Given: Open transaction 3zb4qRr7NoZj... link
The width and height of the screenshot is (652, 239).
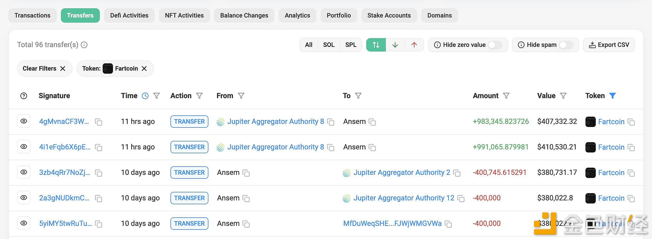Looking at the screenshot, I should pyautogui.click(x=64, y=172).
